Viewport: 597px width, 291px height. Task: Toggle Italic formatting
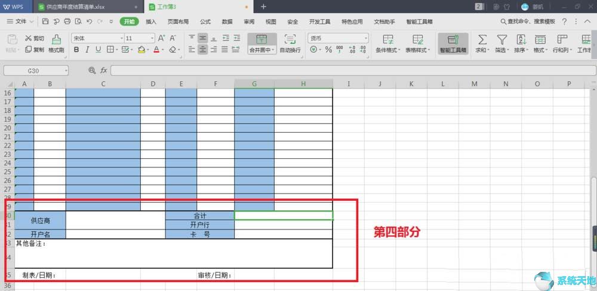87,50
